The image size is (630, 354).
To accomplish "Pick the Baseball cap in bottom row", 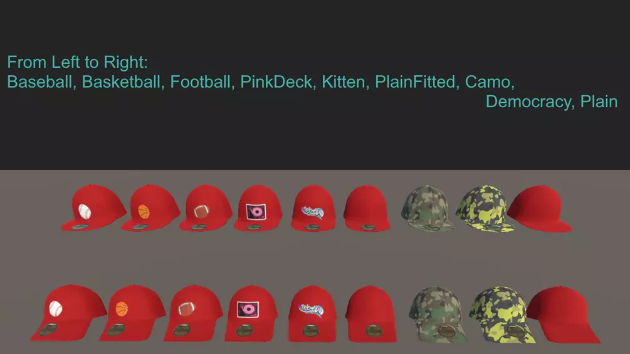I will pos(69,313).
